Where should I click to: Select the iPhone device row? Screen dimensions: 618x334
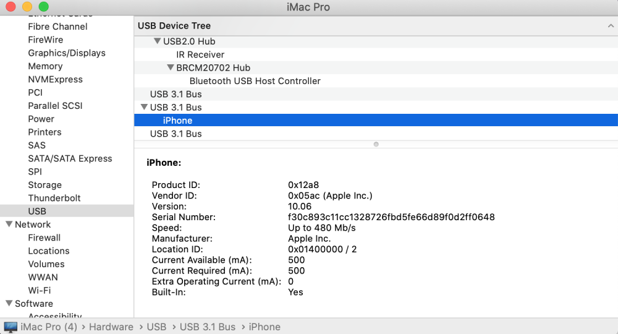point(376,120)
